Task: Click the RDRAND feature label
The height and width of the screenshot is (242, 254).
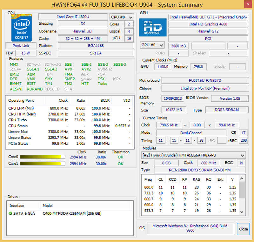Action: click(x=35, y=89)
